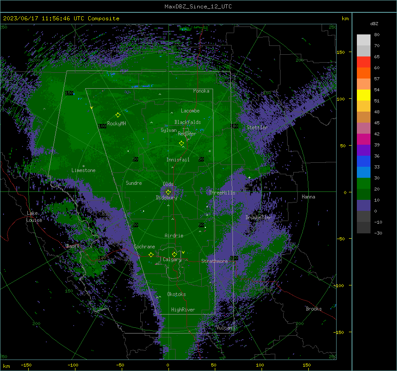Click the Innisfail town label

178,160
